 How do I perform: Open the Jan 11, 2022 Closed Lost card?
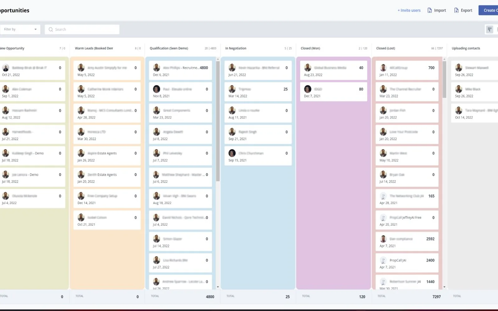pos(407,71)
